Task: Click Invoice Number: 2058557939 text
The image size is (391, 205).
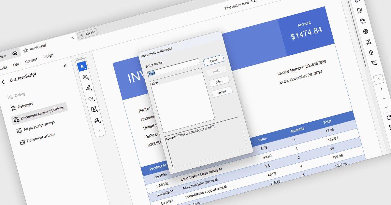Action: 302,68
